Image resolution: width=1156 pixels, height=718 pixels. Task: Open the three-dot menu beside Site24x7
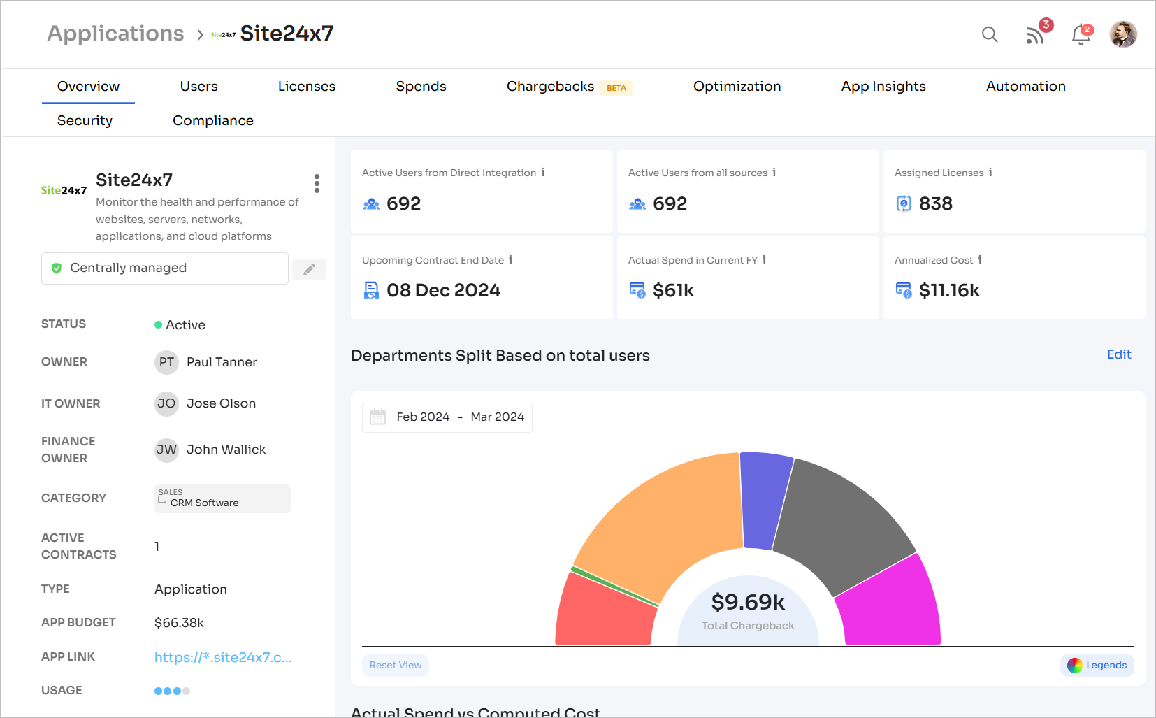click(x=317, y=183)
